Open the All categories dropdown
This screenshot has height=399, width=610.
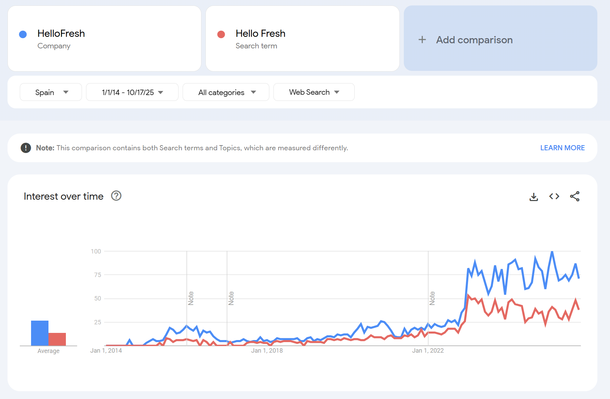[226, 92]
